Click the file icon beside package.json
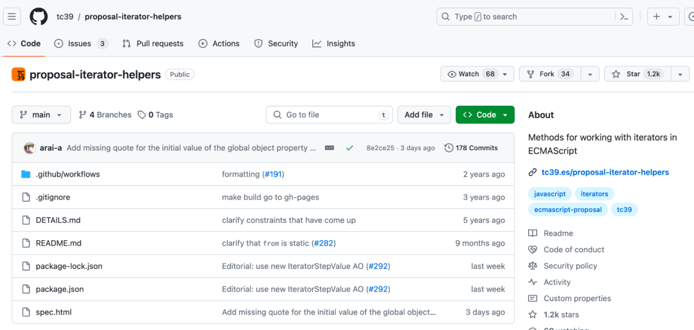Viewport: 694px width, 330px height. point(26,290)
